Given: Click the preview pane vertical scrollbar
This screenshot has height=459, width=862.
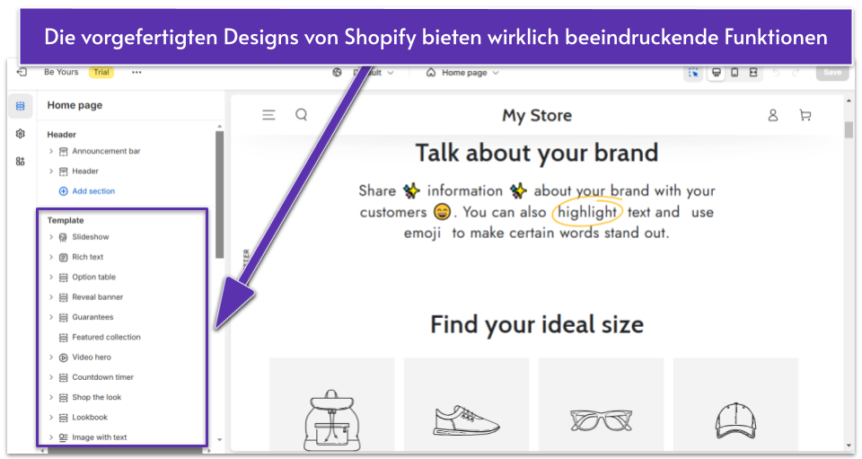Looking at the screenshot, I should coord(849,130).
